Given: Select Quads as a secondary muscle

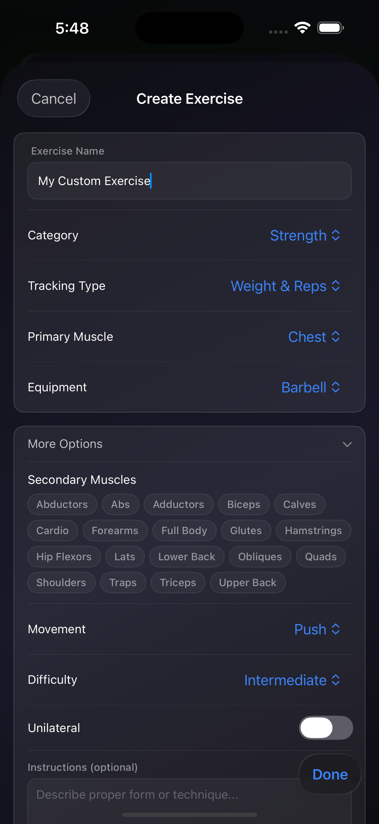Looking at the screenshot, I should [x=320, y=557].
